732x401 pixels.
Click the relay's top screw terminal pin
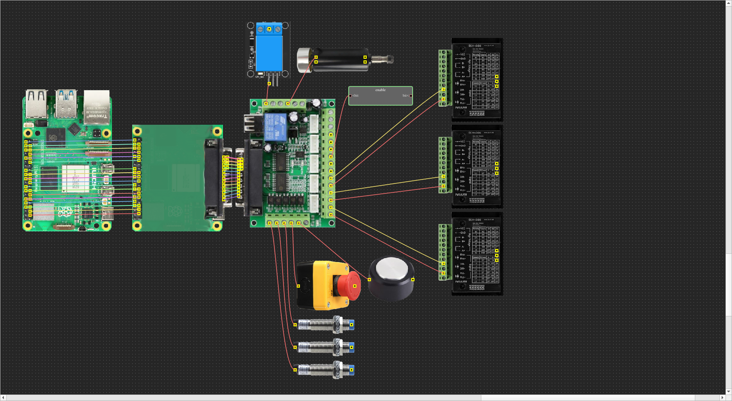269,29
